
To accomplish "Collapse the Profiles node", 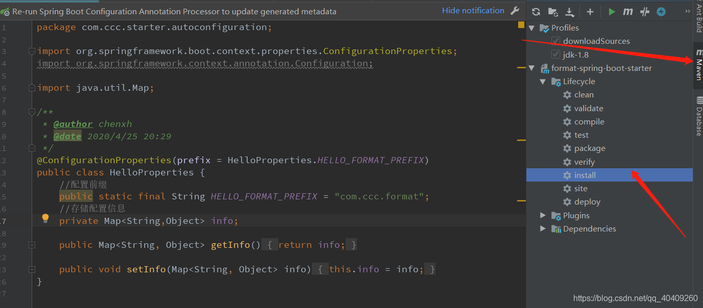I will pos(531,28).
